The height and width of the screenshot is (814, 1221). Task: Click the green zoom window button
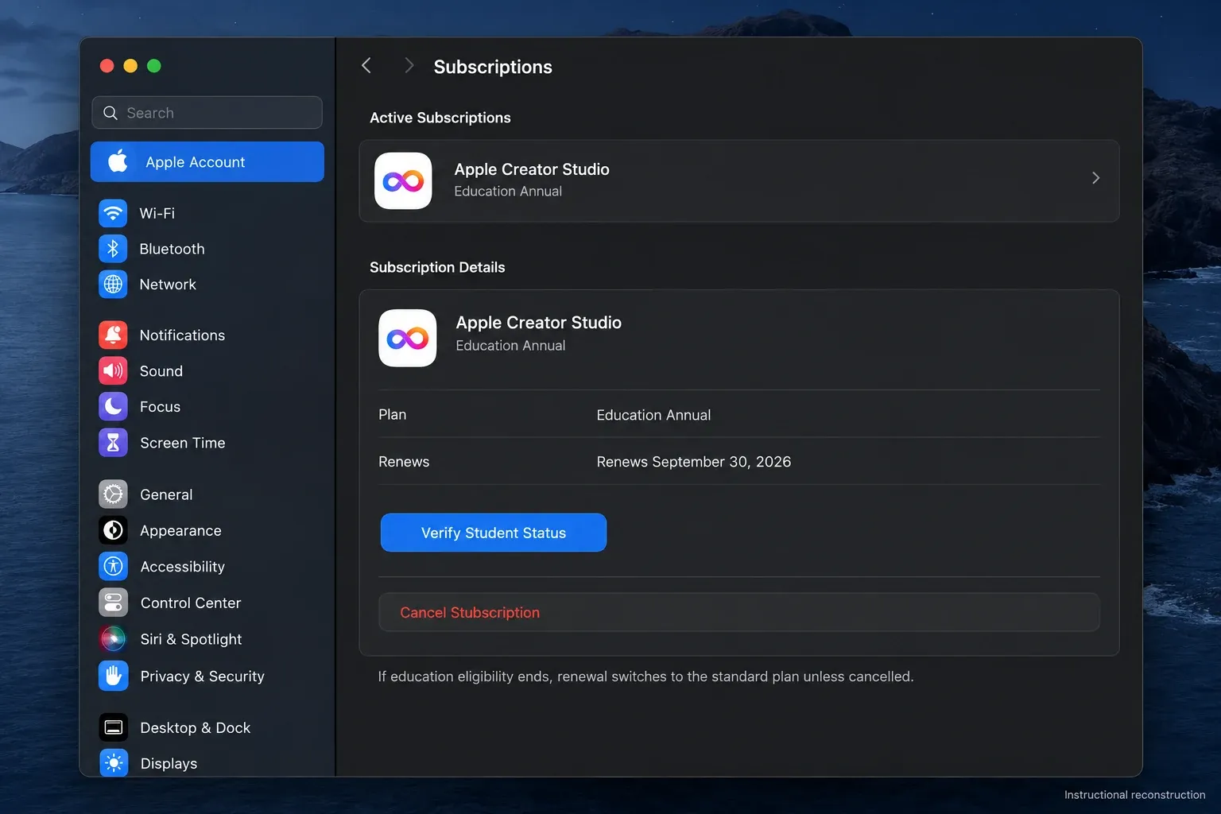click(154, 66)
